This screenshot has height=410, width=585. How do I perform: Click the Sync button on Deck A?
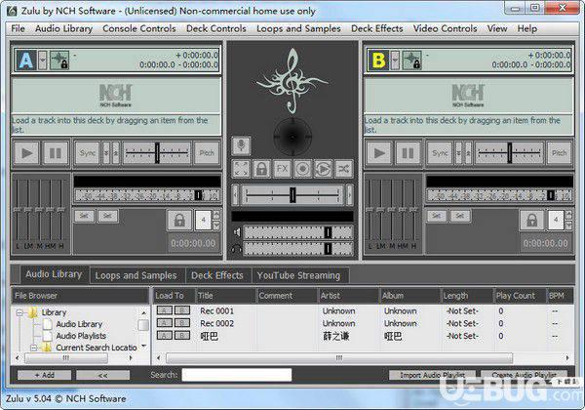pos(88,152)
